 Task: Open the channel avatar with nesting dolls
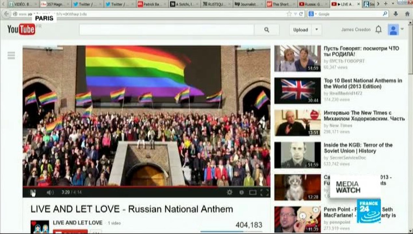point(40,227)
